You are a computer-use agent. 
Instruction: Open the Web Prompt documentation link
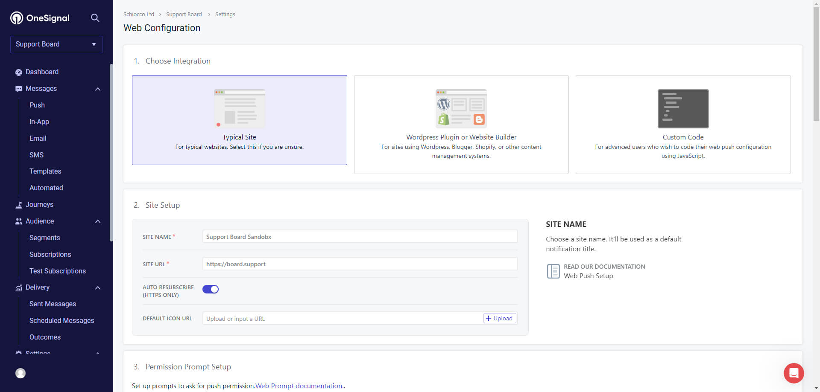pos(299,386)
